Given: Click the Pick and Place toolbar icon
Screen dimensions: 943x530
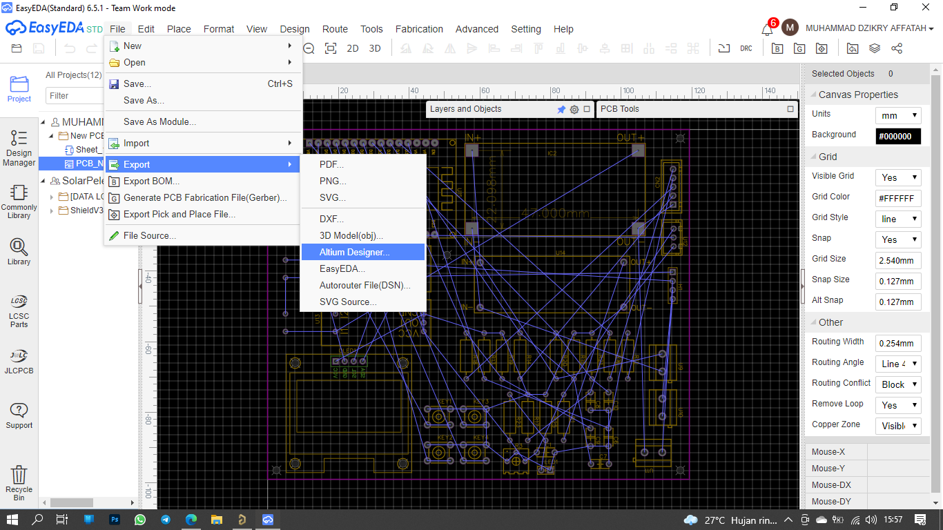Looking at the screenshot, I should 822,48.
